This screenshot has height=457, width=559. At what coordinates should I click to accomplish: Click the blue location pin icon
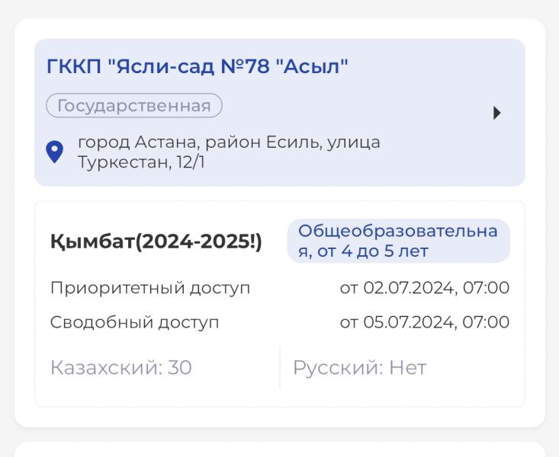coord(55,152)
